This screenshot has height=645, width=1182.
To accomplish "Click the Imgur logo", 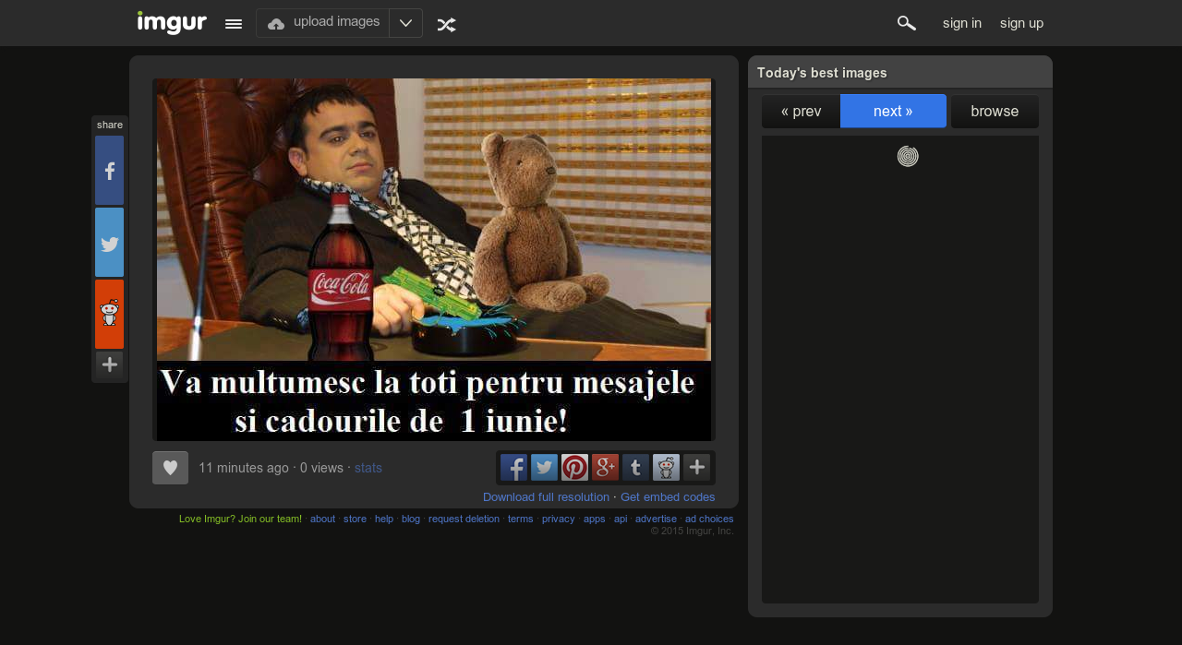I will click(x=172, y=22).
